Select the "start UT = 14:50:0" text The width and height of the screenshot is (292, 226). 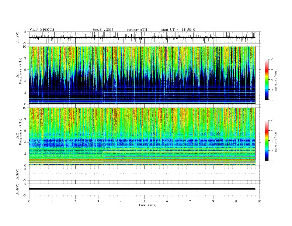click(x=178, y=30)
